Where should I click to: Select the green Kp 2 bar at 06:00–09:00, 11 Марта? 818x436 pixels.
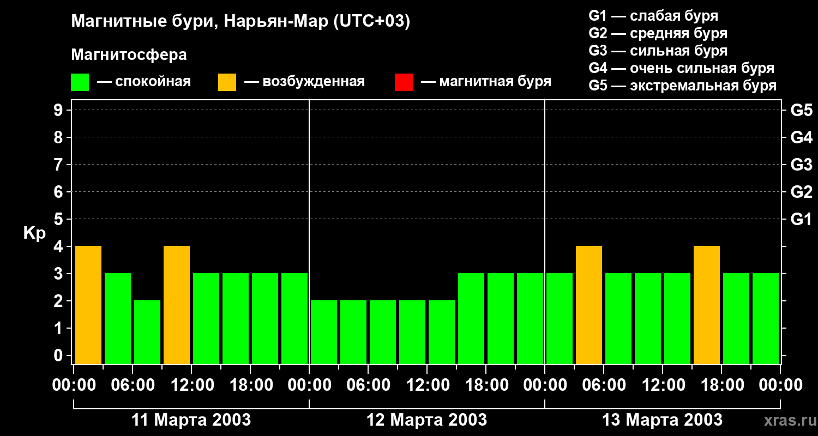pyautogui.click(x=147, y=332)
